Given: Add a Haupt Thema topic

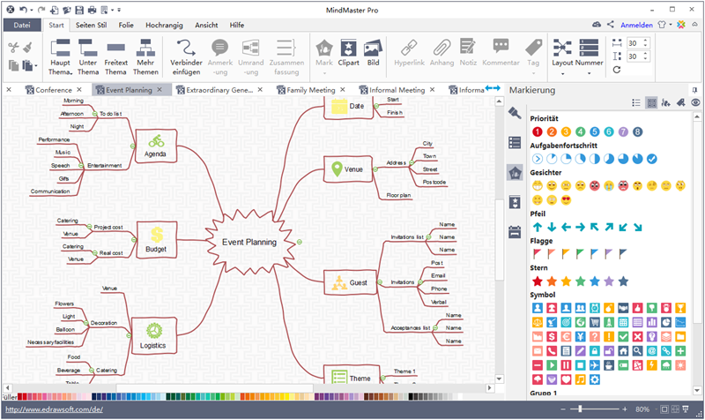Looking at the screenshot, I should (61, 54).
